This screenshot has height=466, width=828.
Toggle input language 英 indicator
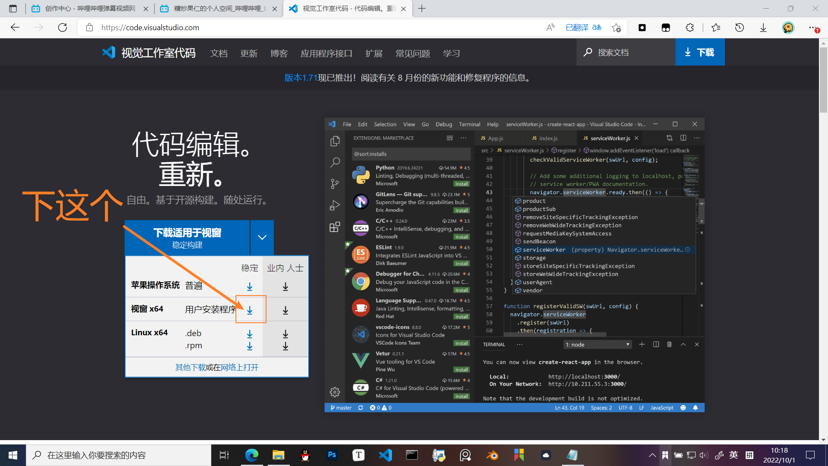(734, 455)
